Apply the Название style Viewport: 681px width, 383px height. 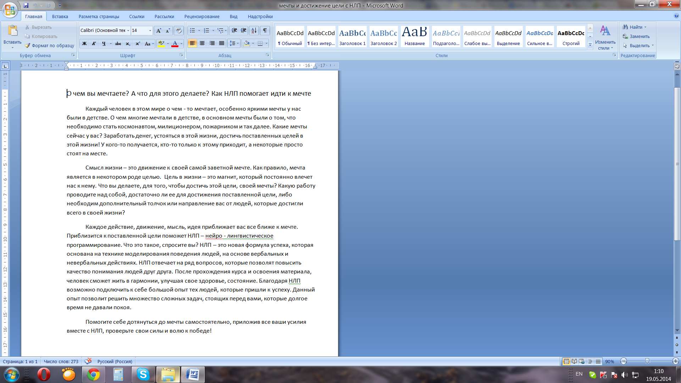[x=415, y=36]
